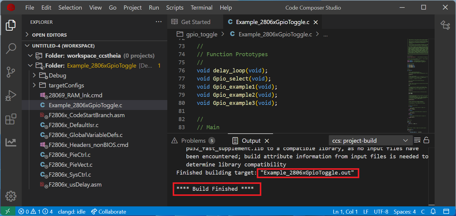Switch to the Get Started tab

click(x=195, y=22)
